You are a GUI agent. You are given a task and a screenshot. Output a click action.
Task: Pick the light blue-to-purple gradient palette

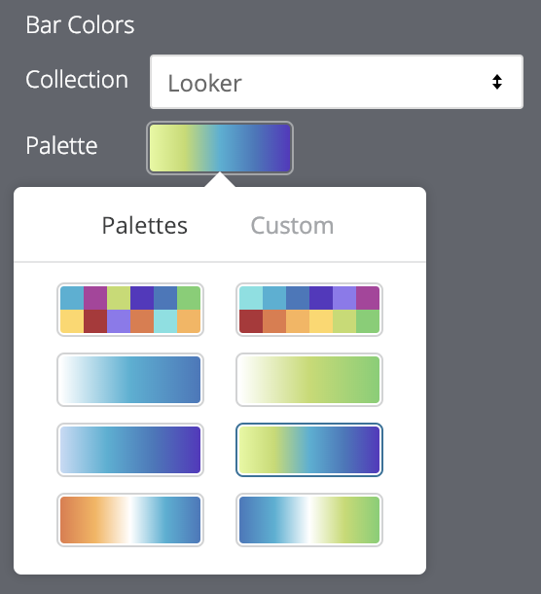pos(130,450)
